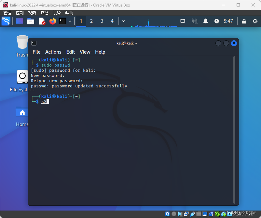
Task: Click the VirtualBox mouse integration indicator
Action: (x=224, y=214)
